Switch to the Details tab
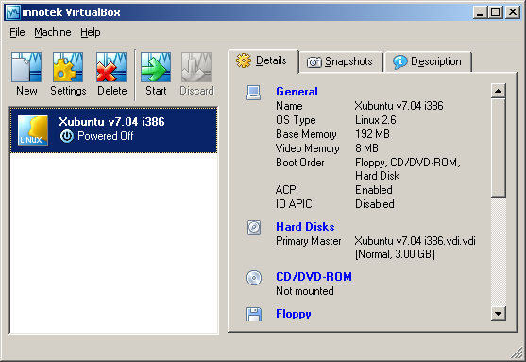This screenshot has height=362, width=526. 263,60
